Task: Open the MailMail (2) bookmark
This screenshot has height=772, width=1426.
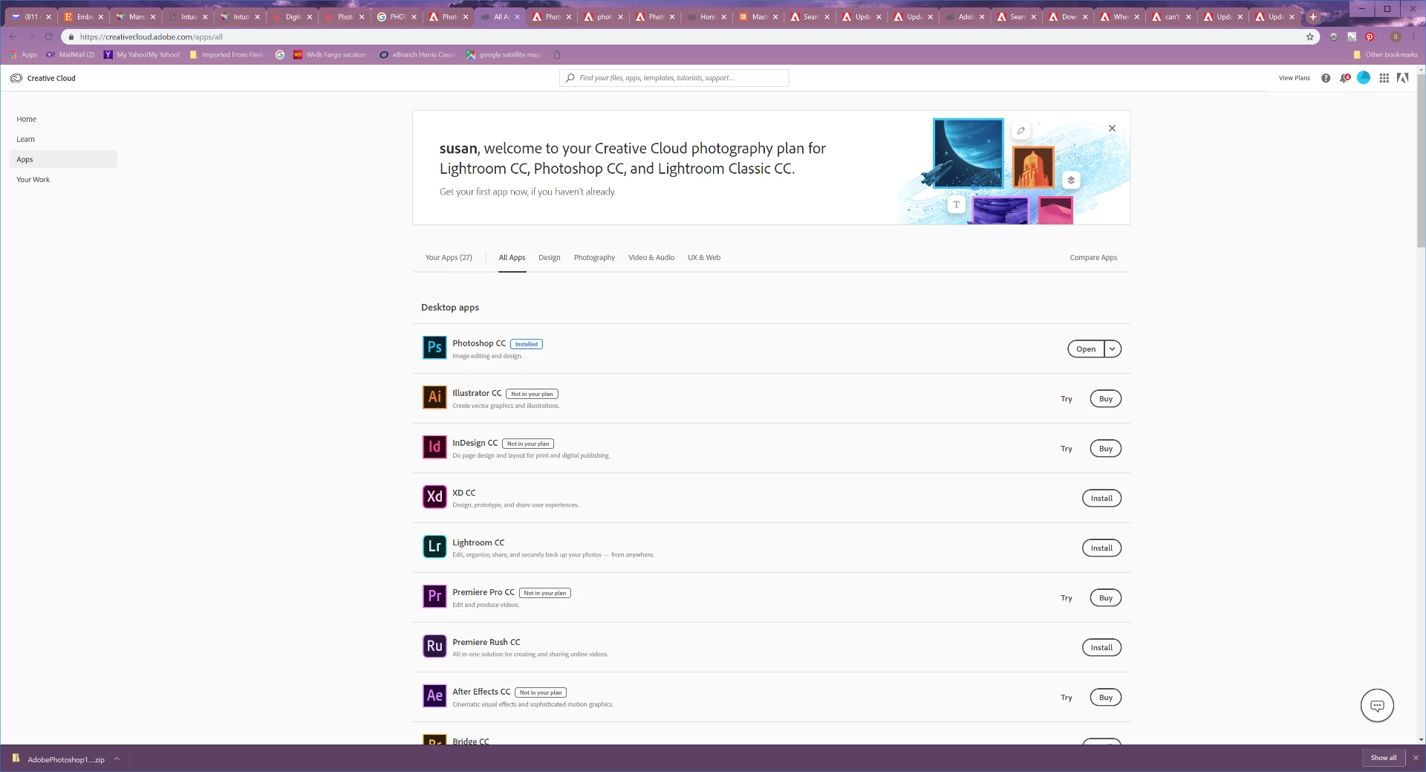Action: (71, 55)
